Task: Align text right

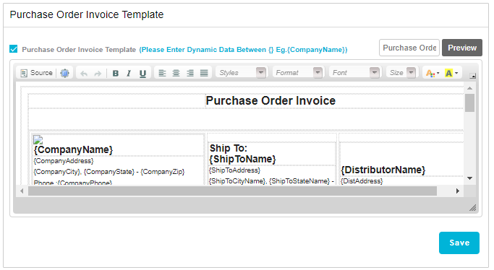Action: [190, 73]
